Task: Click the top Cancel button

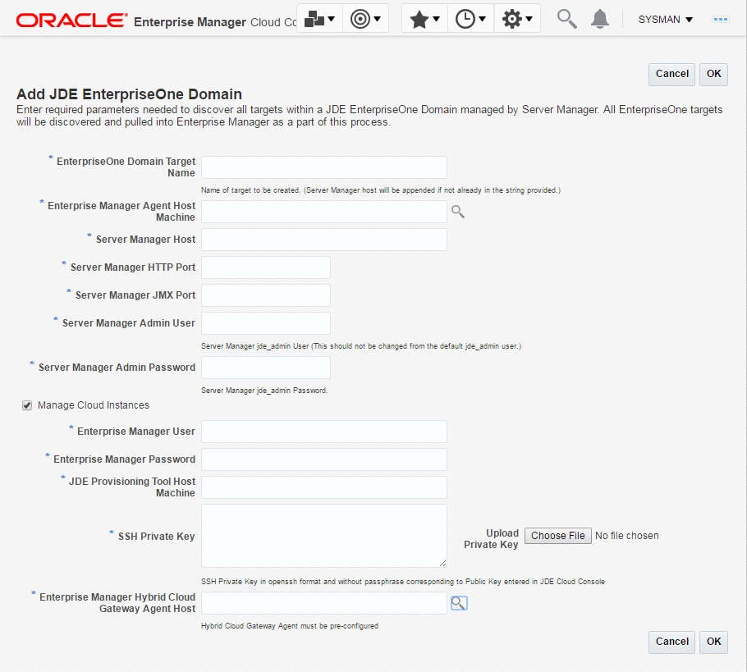Action: (x=671, y=75)
